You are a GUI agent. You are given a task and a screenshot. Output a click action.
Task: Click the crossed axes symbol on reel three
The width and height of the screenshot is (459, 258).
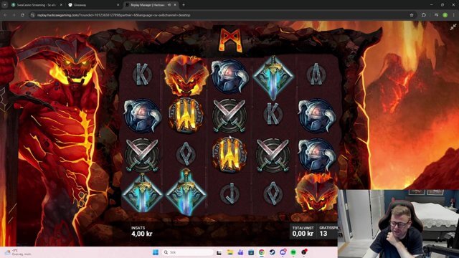229,116
